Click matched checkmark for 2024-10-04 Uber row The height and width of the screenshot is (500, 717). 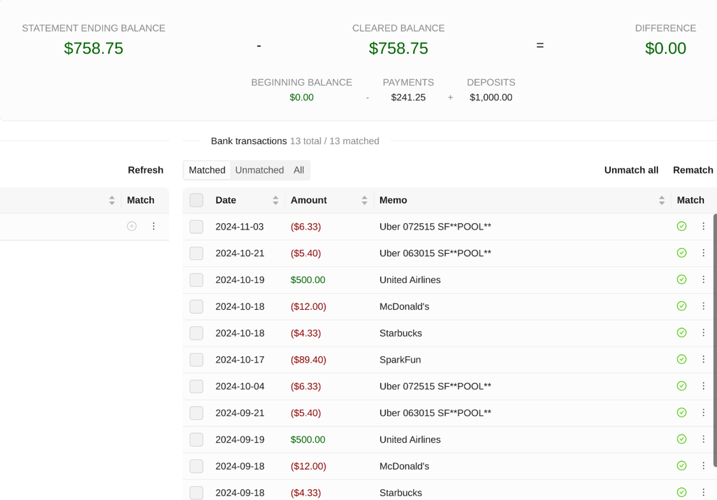682,386
